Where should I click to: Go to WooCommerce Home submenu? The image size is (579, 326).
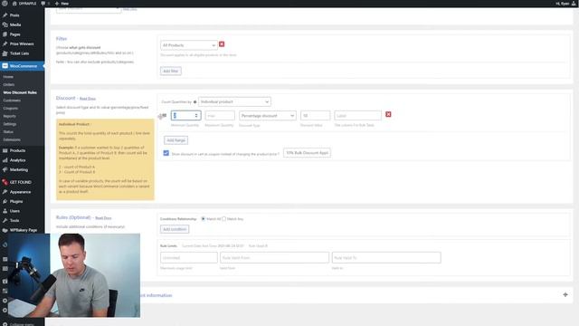(x=8, y=77)
